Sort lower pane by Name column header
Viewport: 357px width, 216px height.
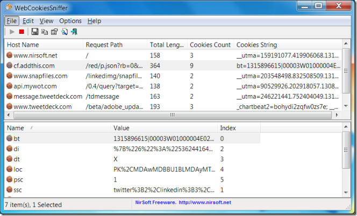coord(58,128)
